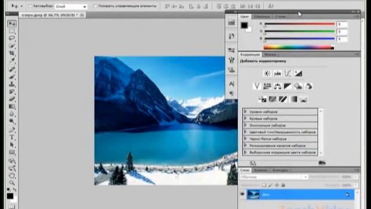Select the Healing Brush tool

[x=12, y=69]
